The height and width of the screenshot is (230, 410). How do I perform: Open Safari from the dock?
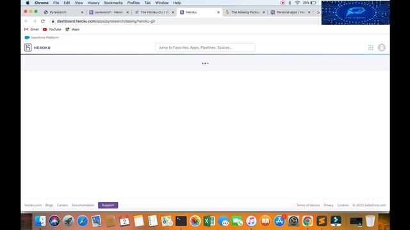pos(83,221)
